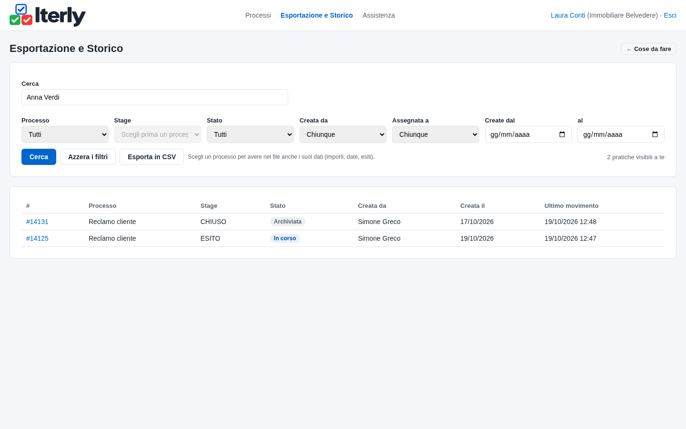Click Simone Greco in the #14131 row
Image resolution: width=686 pixels, height=429 pixels.
379,222
